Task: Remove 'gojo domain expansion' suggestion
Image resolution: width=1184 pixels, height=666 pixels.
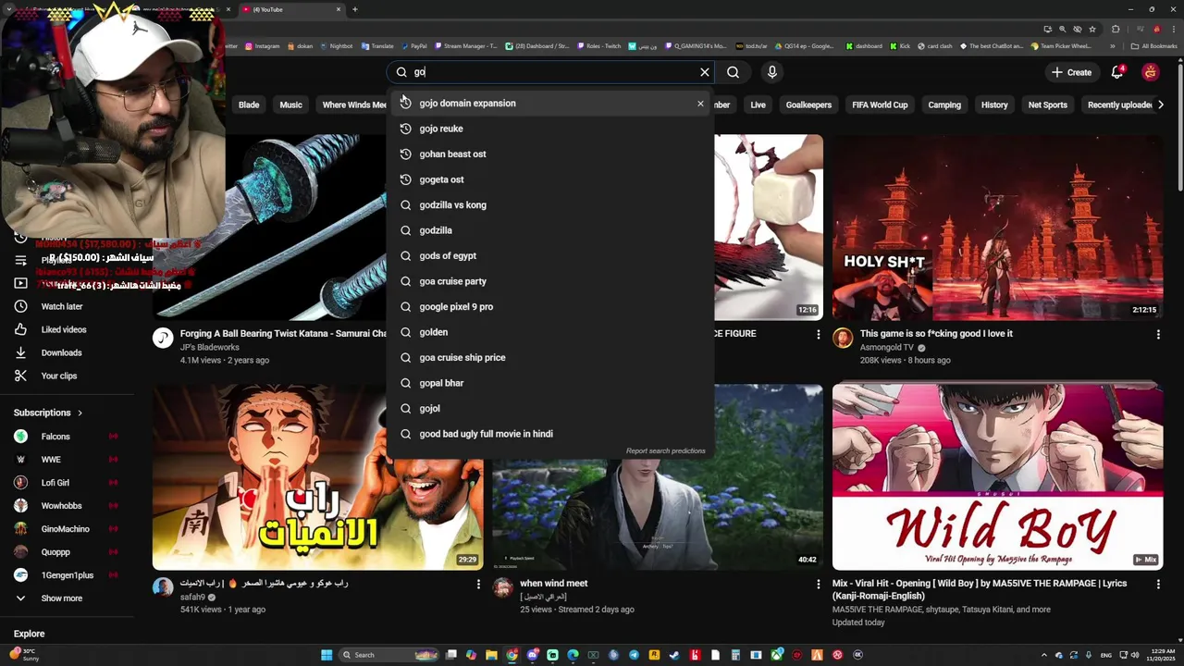Action: tap(700, 104)
